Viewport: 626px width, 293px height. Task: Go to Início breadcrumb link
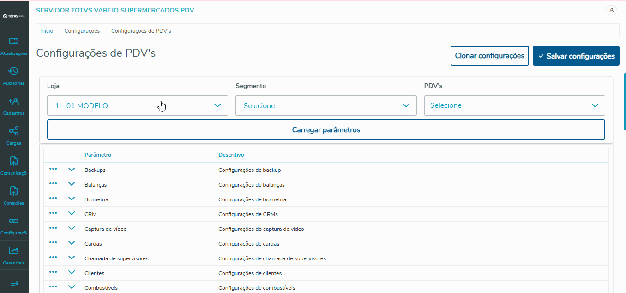[47, 31]
